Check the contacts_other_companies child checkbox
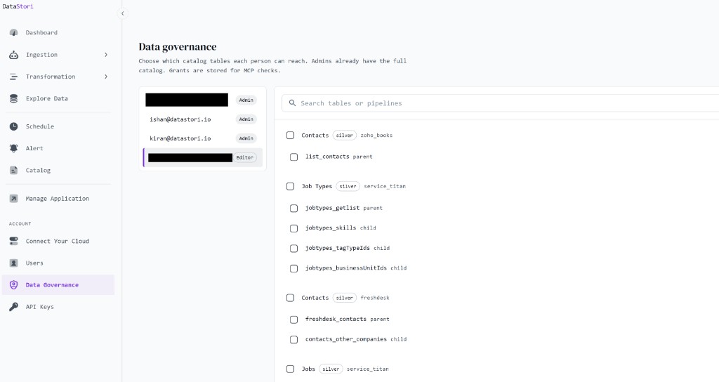The height and width of the screenshot is (382, 719). [x=294, y=340]
